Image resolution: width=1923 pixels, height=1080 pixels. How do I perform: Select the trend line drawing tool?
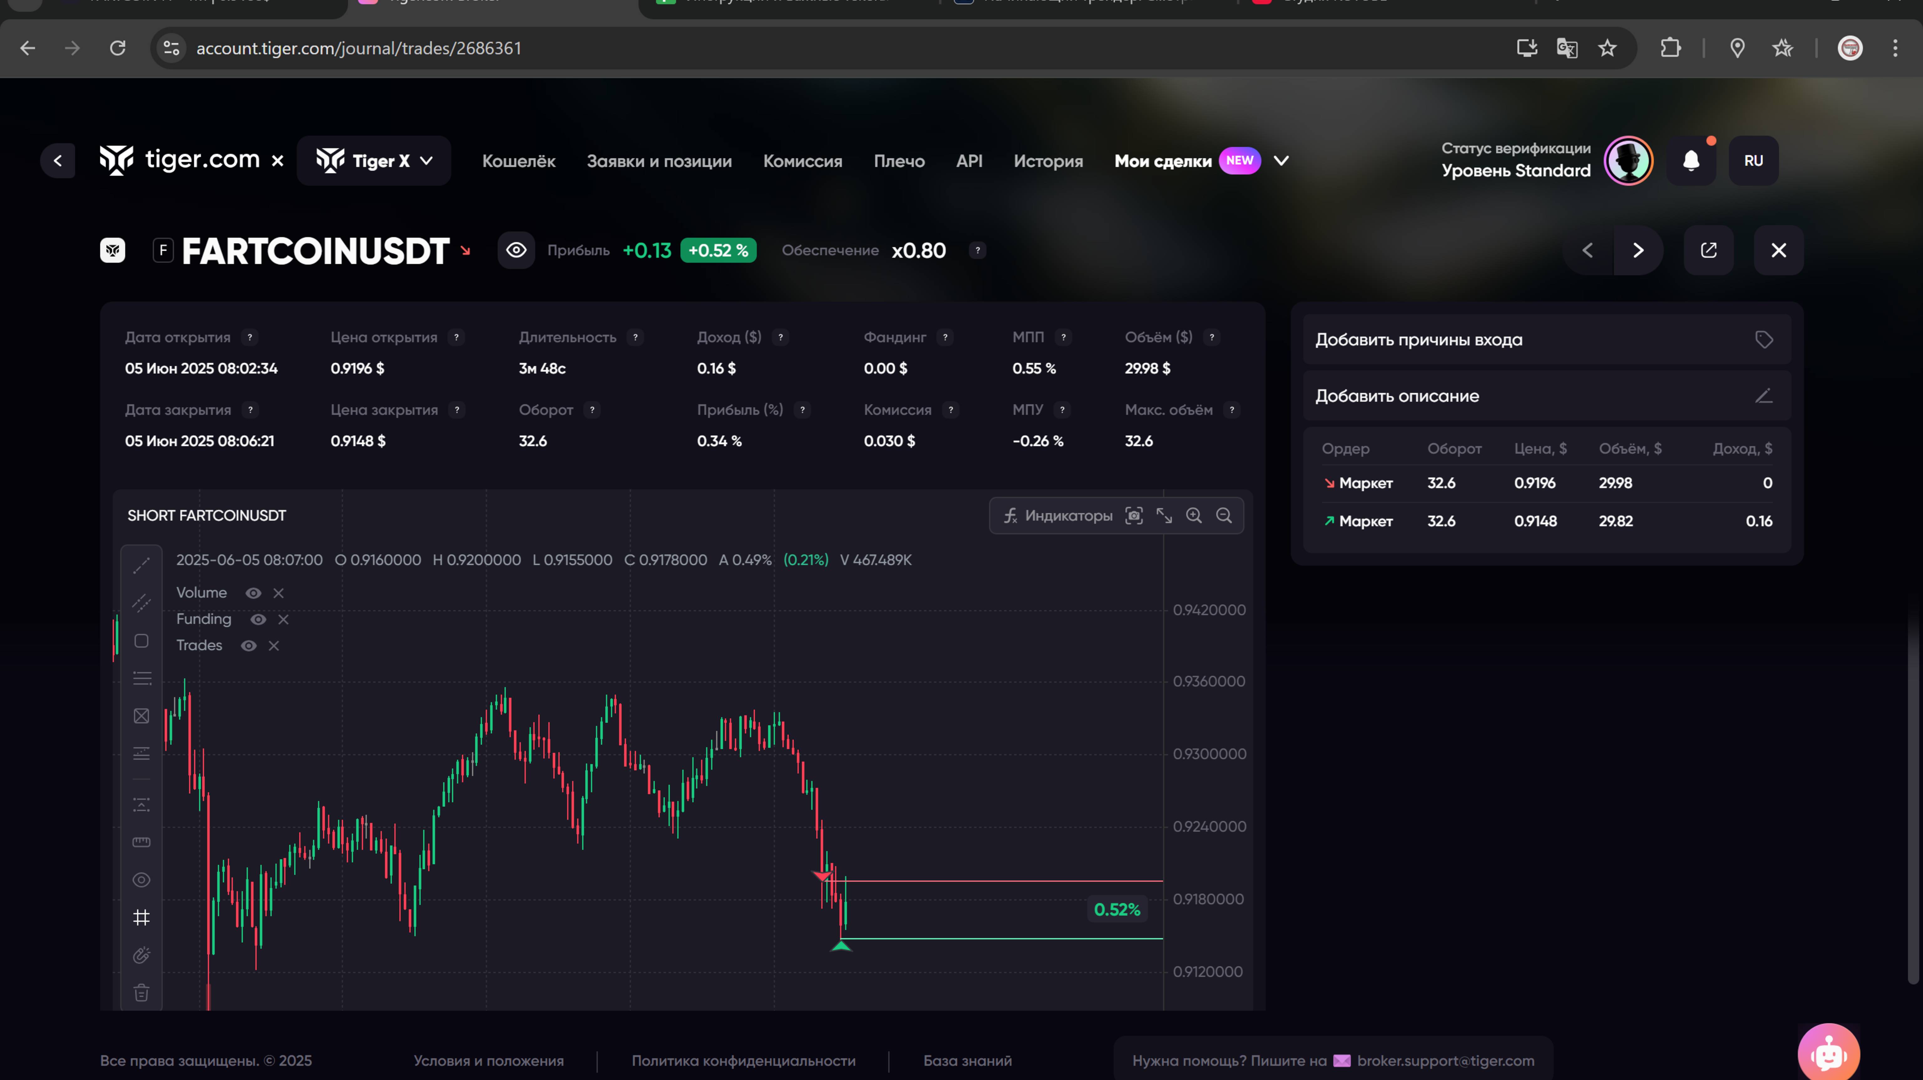141,566
